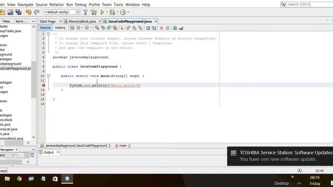Build the project with the hammer icon
This screenshot has width=333, height=187.
click(85, 12)
